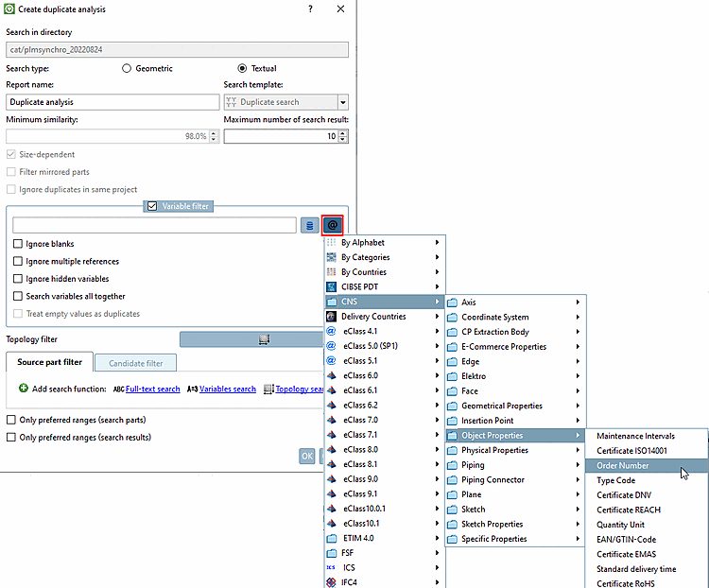
Task: Switch to the Candidate filter tab
Action: pyautogui.click(x=135, y=363)
